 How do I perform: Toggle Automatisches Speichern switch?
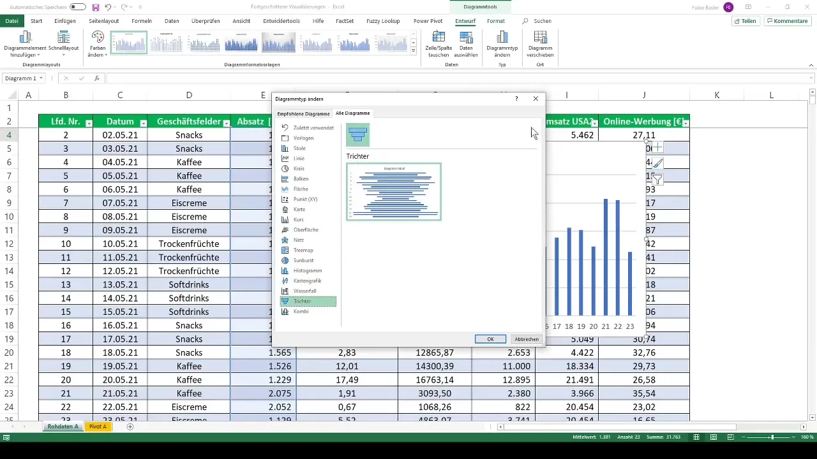pyautogui.click(x=77, y=7)
